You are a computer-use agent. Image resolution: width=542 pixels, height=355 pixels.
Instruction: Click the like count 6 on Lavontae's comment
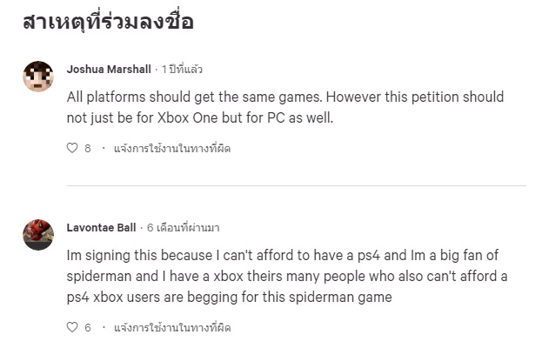88,328
